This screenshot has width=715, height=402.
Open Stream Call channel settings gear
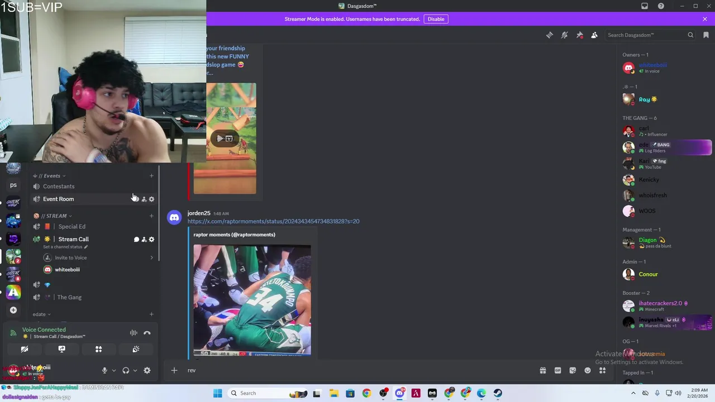[151, 240]
